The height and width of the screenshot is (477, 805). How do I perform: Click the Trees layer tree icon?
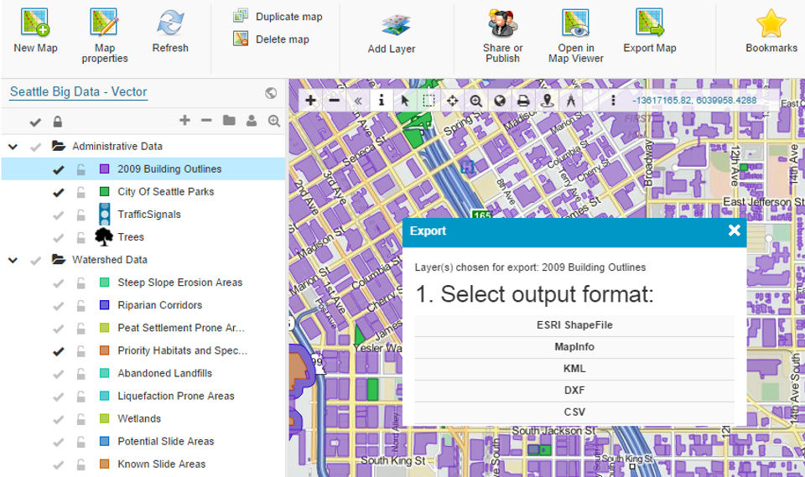coord(104,236)
